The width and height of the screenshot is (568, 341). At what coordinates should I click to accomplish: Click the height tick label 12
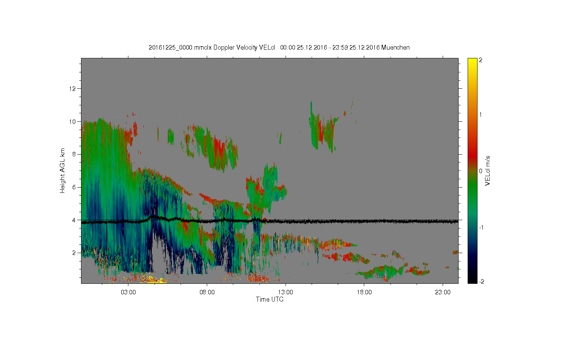tap(73, 89)
